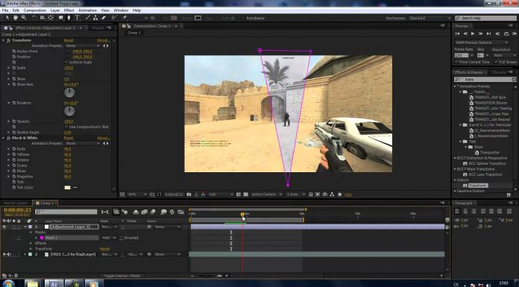Image resolution: width=519 pixels, height=287 pixels.
Task: Open Tint Color swatch
Action: (67, 188)
